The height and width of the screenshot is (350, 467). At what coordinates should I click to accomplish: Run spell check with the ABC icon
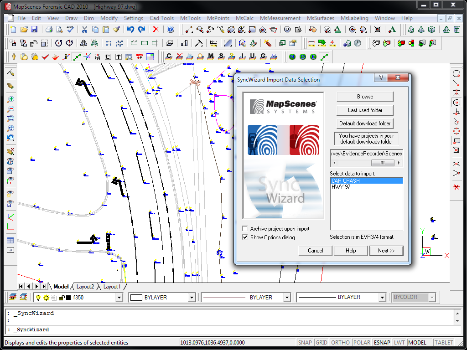click(x=70, y=30)
